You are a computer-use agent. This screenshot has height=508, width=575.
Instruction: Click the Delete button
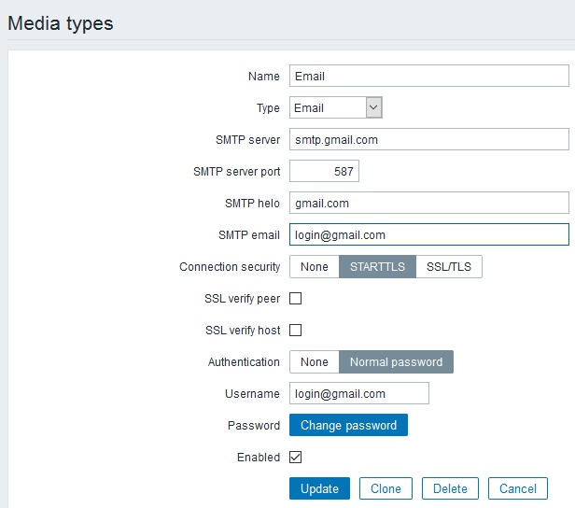pyautogui.click(x=450, y=488)
